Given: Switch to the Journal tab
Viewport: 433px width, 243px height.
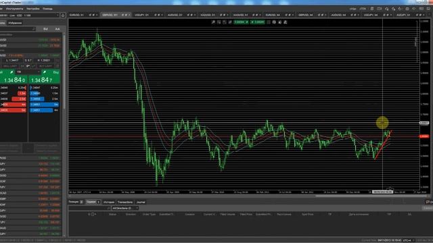Looking at the screenshot, I should 141,202.
